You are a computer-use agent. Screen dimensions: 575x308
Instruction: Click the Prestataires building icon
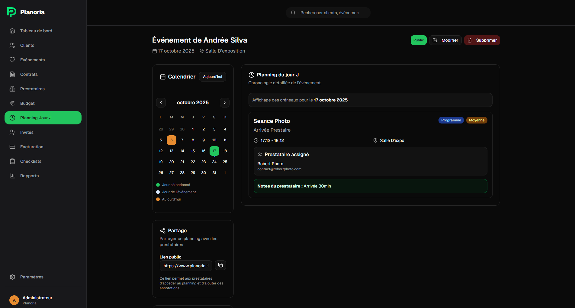tap(12, 89)
